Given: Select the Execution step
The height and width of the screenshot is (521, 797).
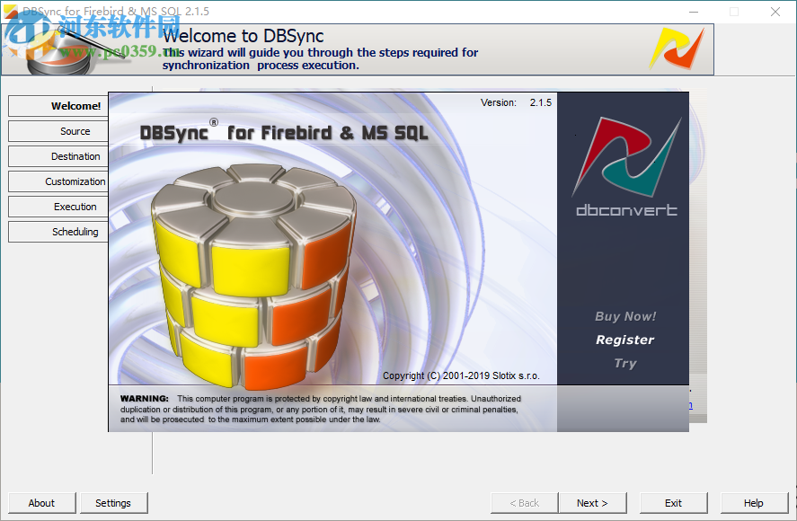Looking at the screenshot, I should [57, 207].
